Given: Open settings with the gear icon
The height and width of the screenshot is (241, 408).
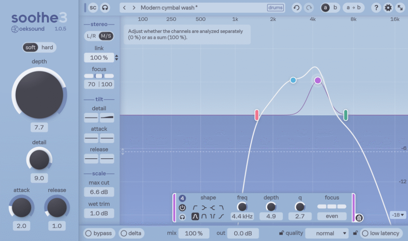Looking at the screenshot, I should 388,8.
